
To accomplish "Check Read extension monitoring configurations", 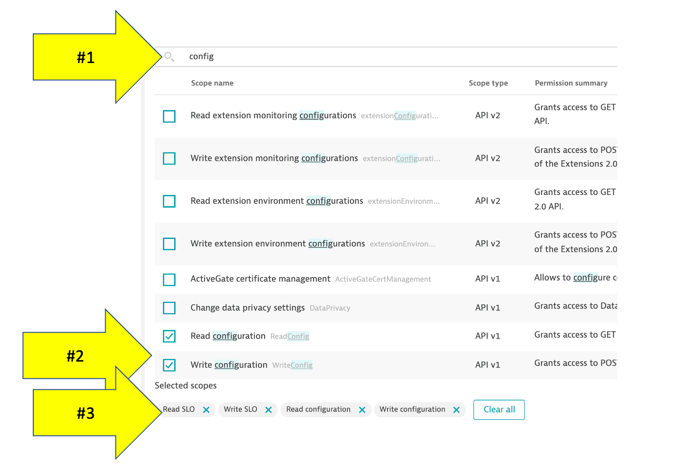I will (169, 116).
